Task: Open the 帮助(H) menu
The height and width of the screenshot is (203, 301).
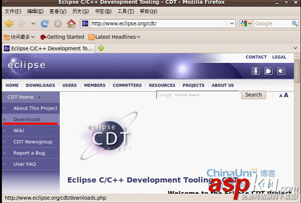Action: pos(148,11)
